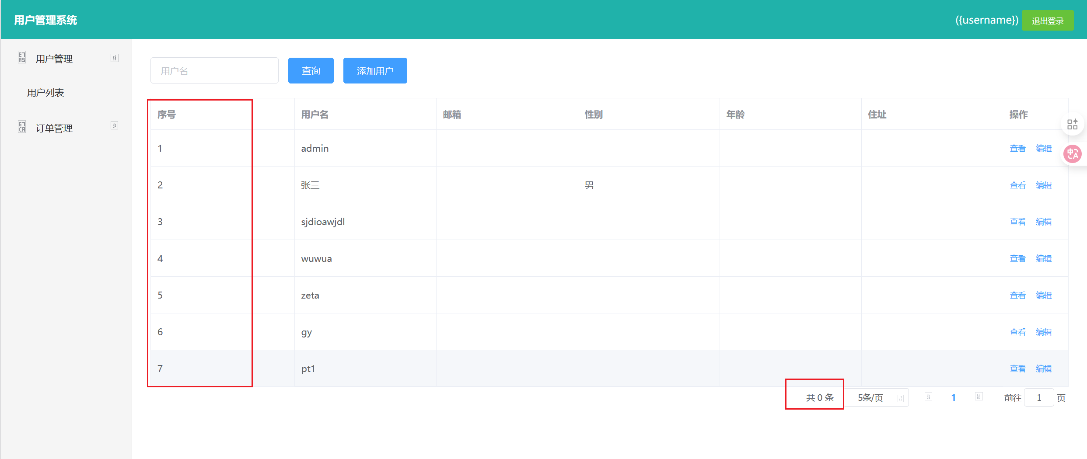Collapse the 用户管理 submenu arrow
The image size is (1087, 459).
[114, 58]
